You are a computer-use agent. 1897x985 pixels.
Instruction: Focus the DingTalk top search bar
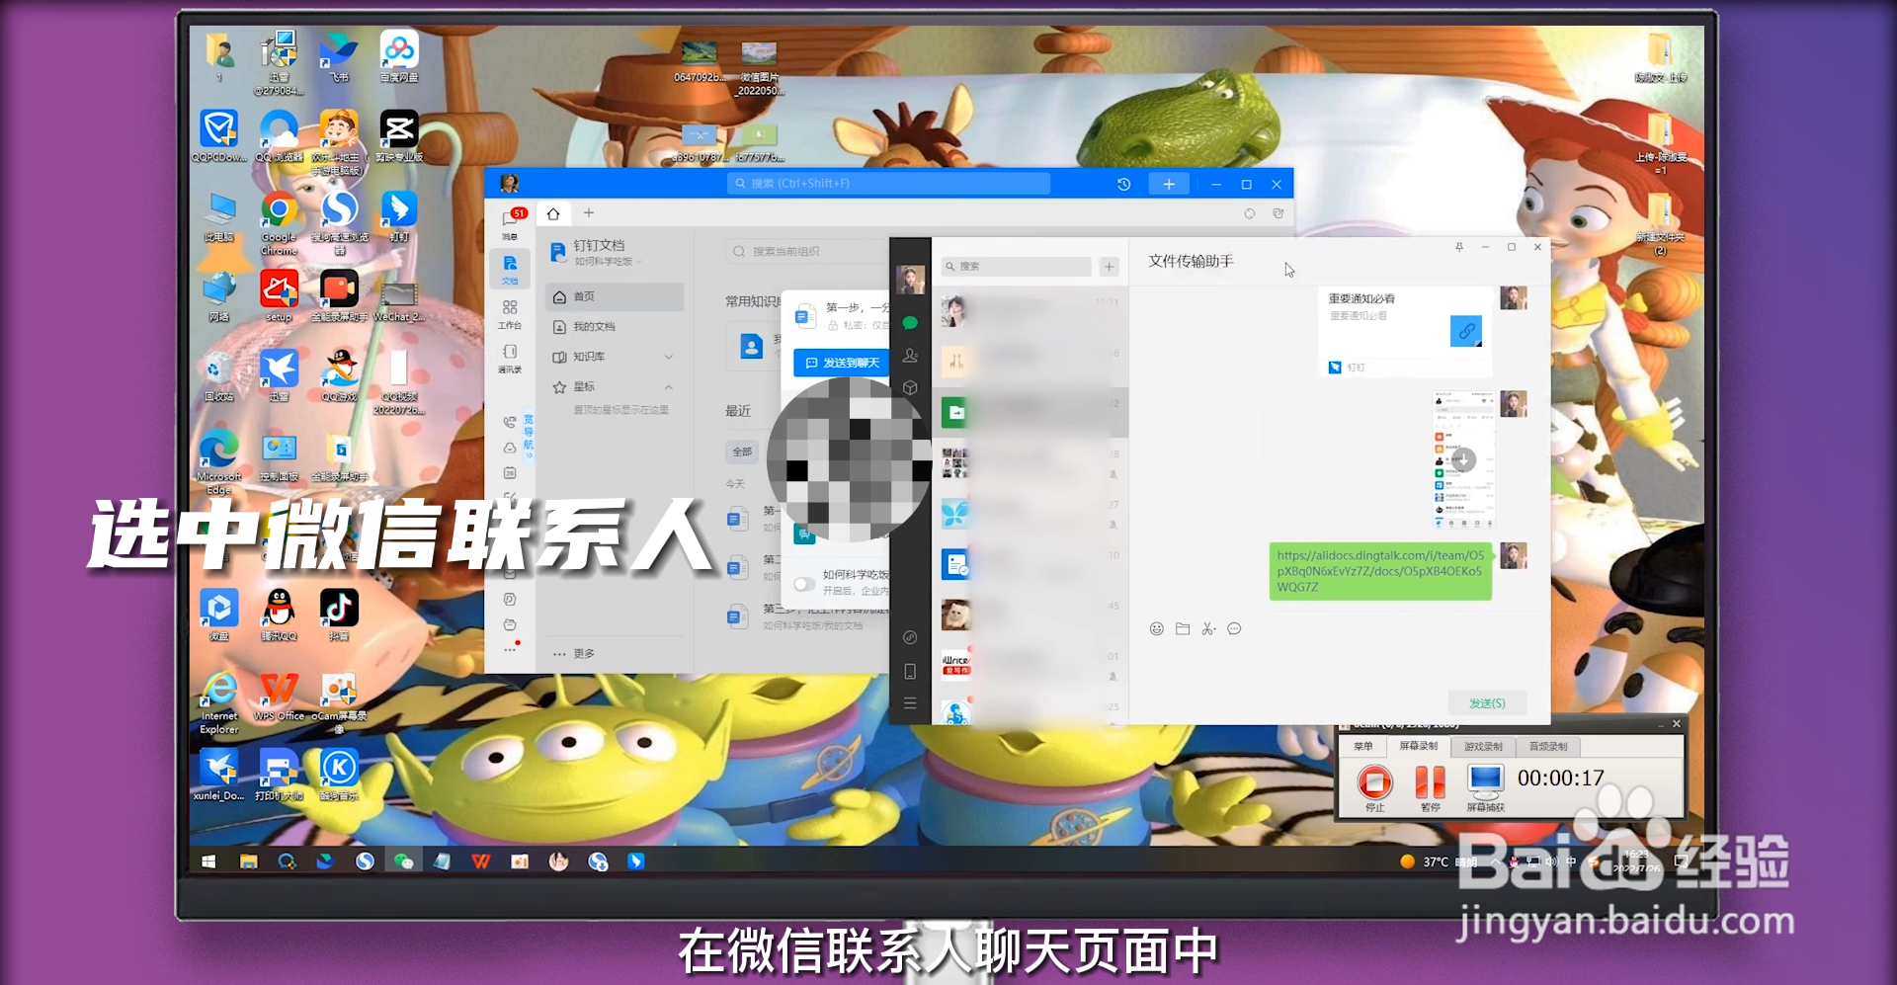(888, 183)
